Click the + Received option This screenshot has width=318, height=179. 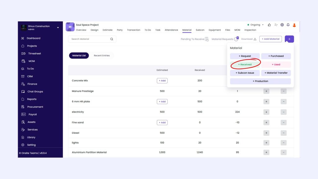tap(245, 65)
